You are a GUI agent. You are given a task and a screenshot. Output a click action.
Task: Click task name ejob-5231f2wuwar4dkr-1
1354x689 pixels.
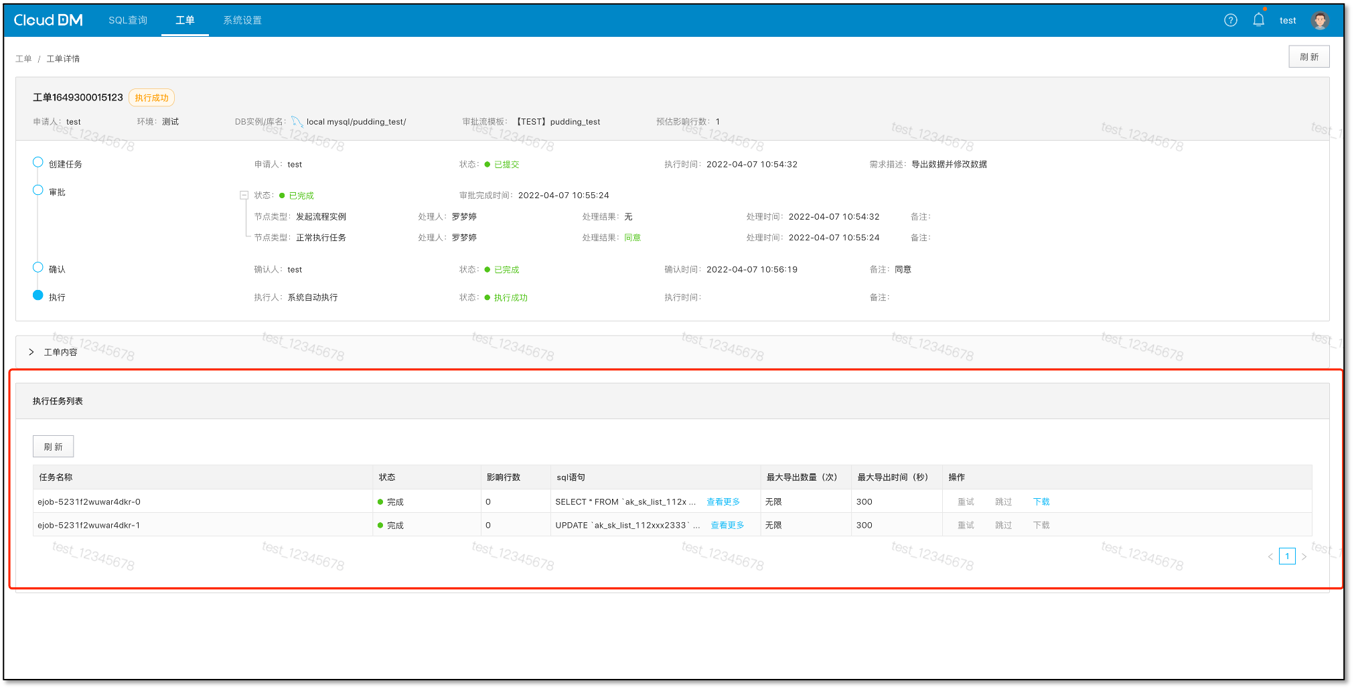click(89, 526)
